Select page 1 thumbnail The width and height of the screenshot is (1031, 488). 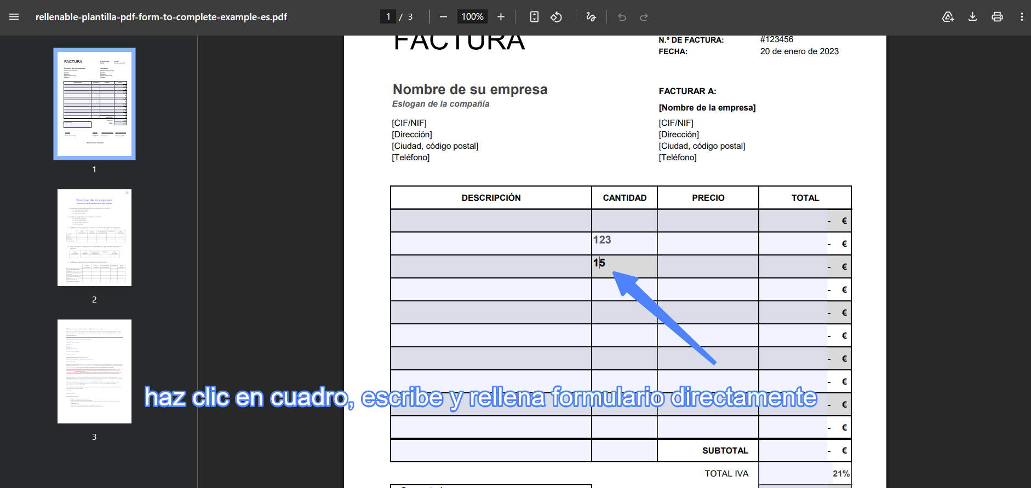coord(94,104)
